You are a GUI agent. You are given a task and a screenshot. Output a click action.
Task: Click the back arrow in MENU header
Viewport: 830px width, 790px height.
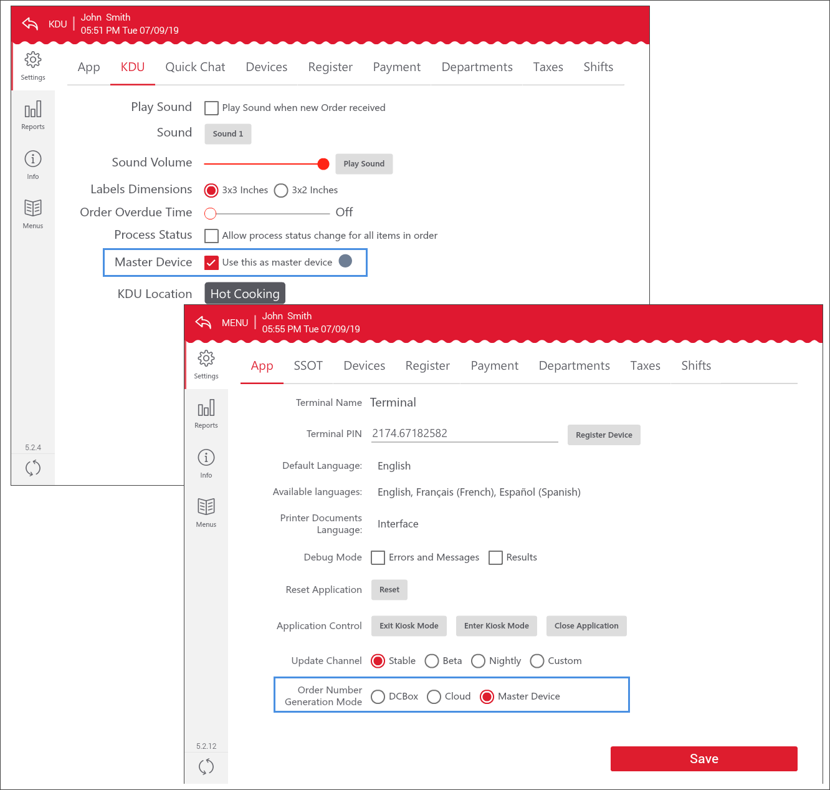(x=203, y=322)
